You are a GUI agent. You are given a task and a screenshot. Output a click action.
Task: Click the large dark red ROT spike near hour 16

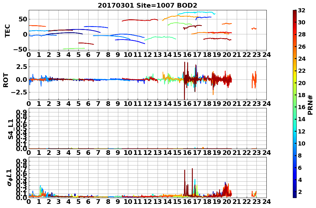point(185,81)
